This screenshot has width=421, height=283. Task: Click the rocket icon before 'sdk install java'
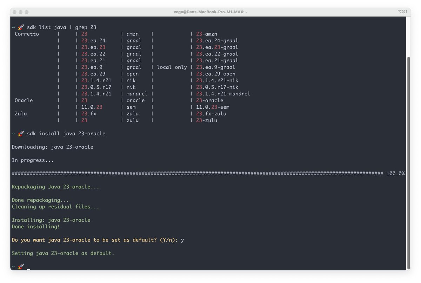[x=21, y=134]
